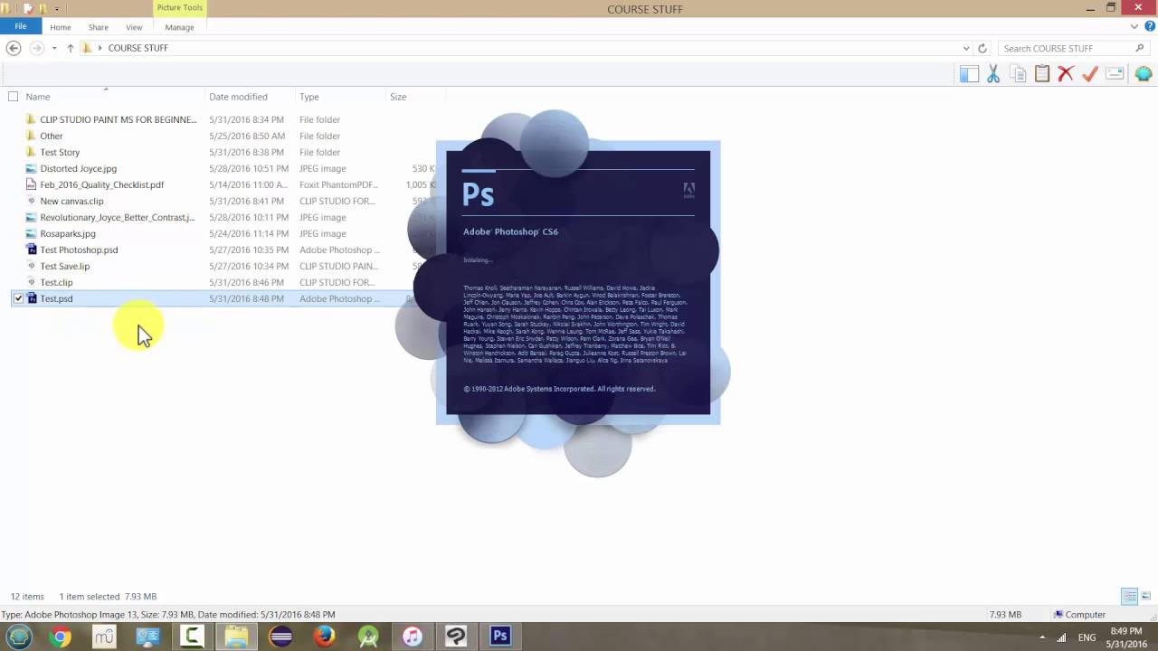
Task: Open the Home ribbon tab
Action: tap(61, 27)
